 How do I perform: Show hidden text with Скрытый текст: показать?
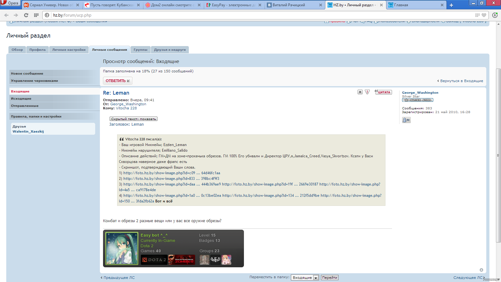click(133, 119)
